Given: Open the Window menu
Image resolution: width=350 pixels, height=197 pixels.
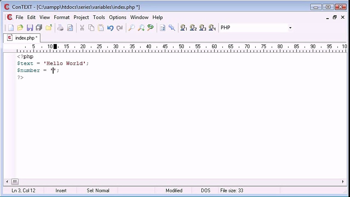Looking at the screenshot, I should (139, 17).
